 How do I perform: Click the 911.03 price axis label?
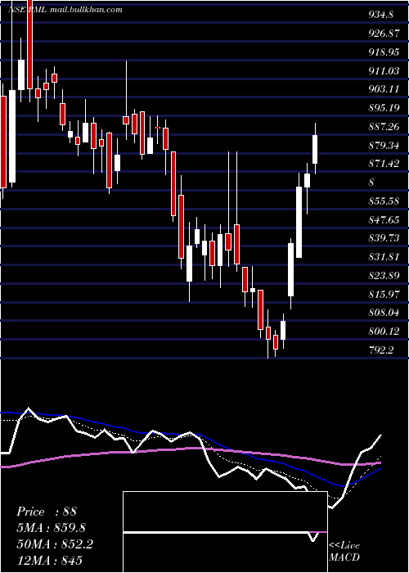pyautogui.click(x=384, y=71)
